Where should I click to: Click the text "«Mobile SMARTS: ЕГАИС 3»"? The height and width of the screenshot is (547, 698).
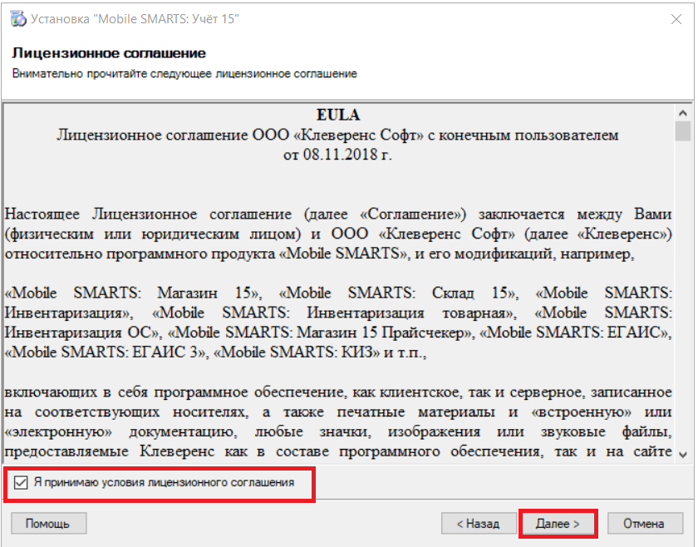(x=106, y=352)
